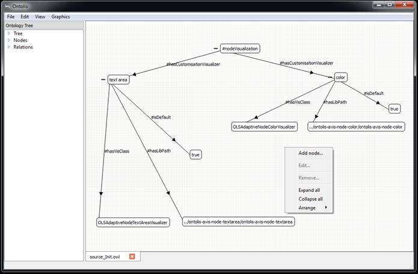Click the left #hasCustomisationVisualizer label
The height and width of the screenshot is (274, 418).
193,64
